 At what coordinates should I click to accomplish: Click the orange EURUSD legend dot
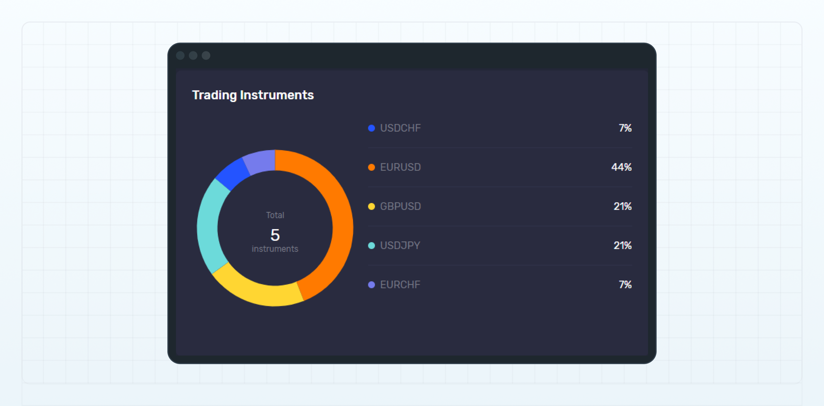371,167
